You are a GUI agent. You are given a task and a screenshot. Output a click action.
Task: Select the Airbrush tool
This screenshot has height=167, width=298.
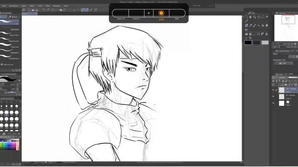[259, 26]
